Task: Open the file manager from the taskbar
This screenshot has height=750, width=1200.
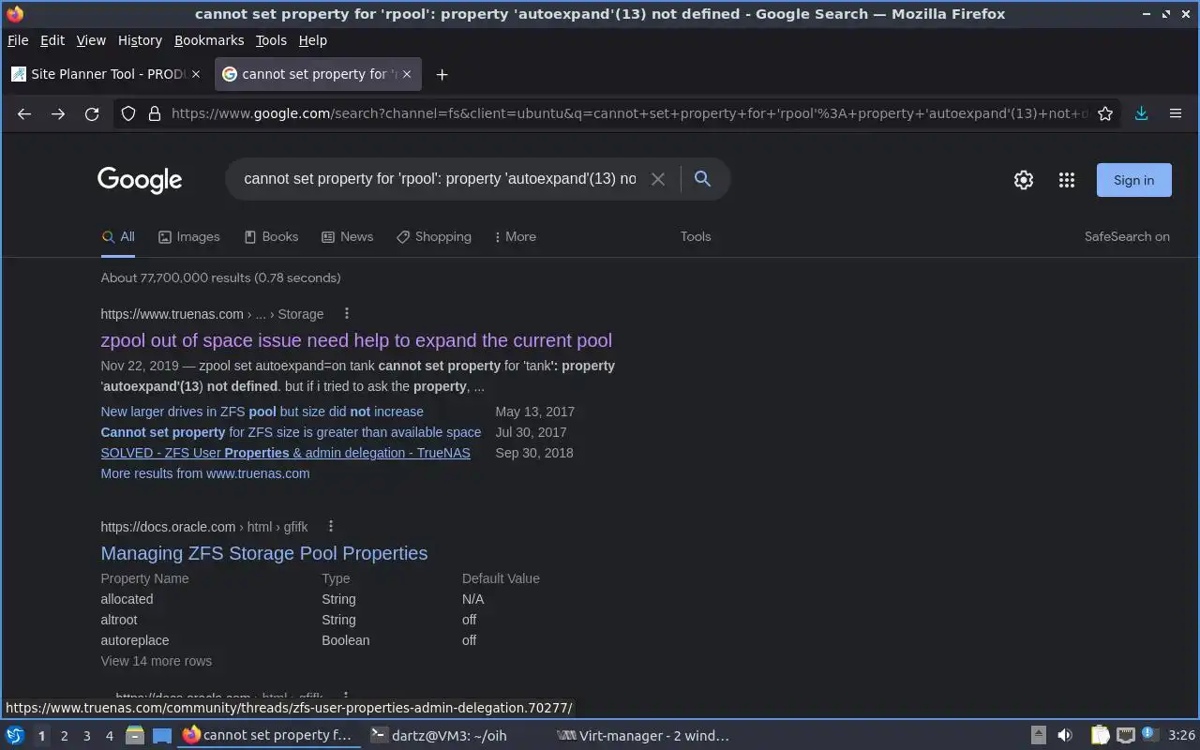Action: (x=134, y=735)
